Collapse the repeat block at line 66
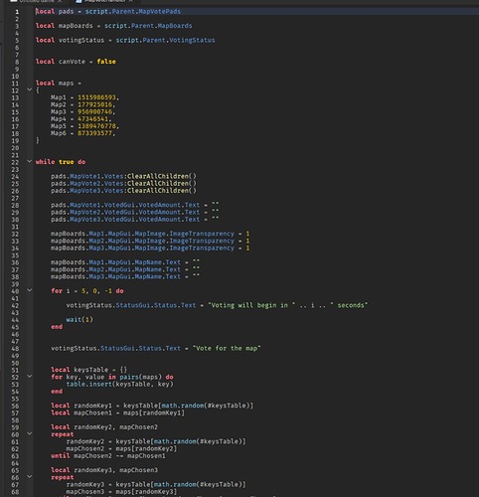 pyautogui.click(x=30, y=477)
